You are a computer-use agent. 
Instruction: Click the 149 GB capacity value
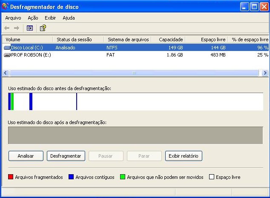pos(175,48)
